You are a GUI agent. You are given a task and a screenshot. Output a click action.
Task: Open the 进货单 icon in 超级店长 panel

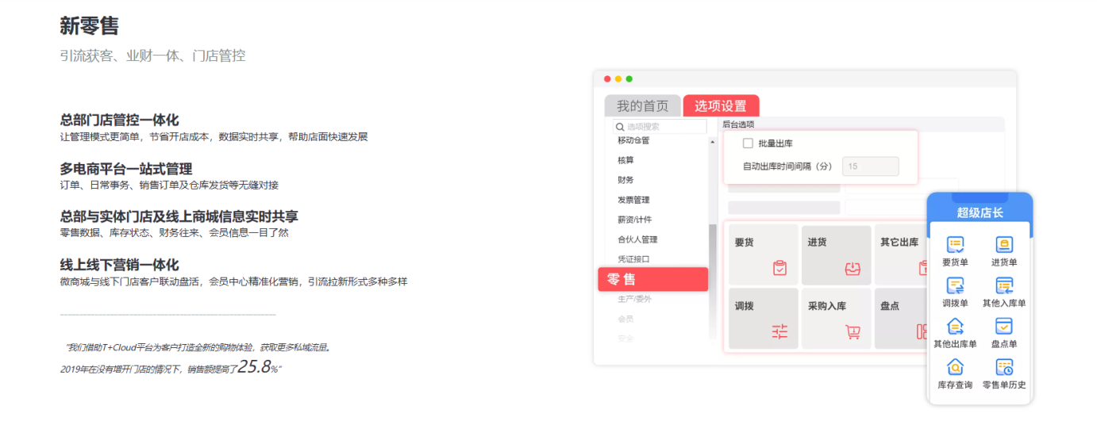[1004, 245]
